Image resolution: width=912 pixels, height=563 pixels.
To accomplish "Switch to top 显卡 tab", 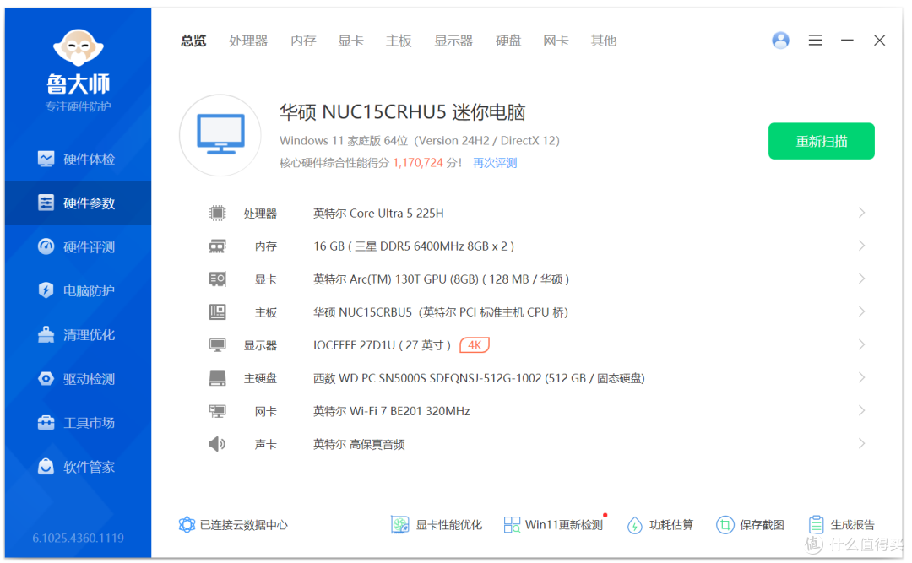I will [350, 41].
